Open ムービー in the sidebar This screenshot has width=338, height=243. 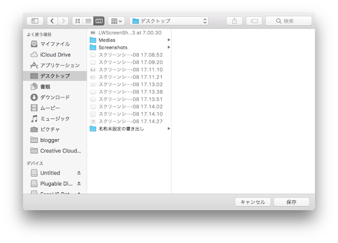click(x=55, y=108)
